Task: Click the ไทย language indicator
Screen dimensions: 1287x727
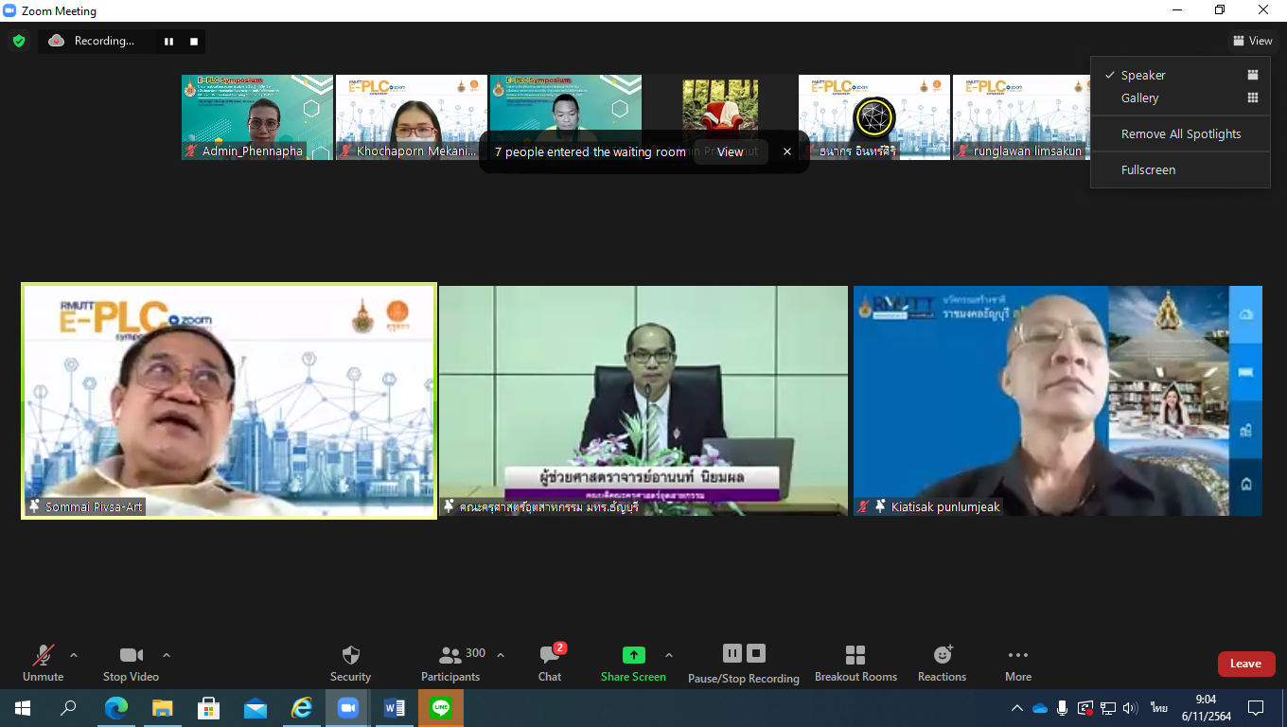Action: [x=1159, y=708]
